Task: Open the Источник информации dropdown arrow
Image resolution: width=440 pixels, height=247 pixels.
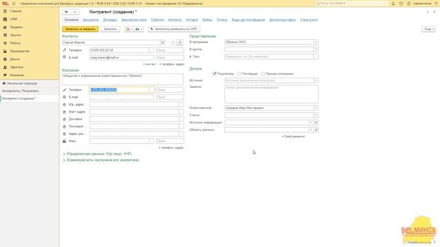Action: (x=311, y=122)
